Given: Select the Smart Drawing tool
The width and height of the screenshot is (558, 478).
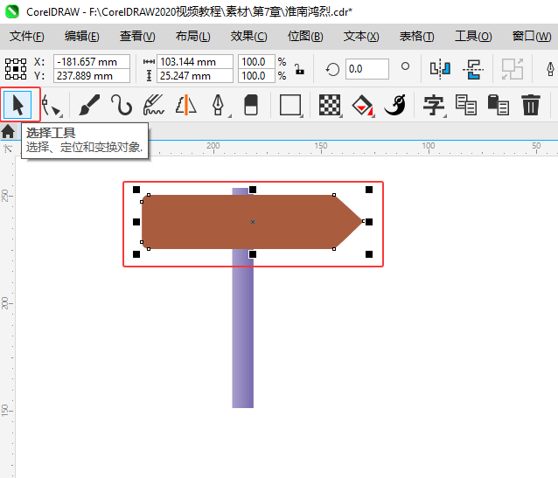Looking at the screenshot, I should pyautogui.click(x=153, y=105).
